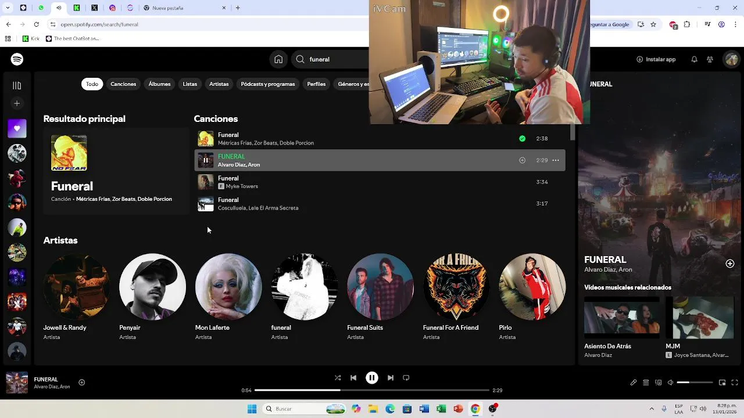
Task: Create playlist with the plus icon
Action: 17,103
